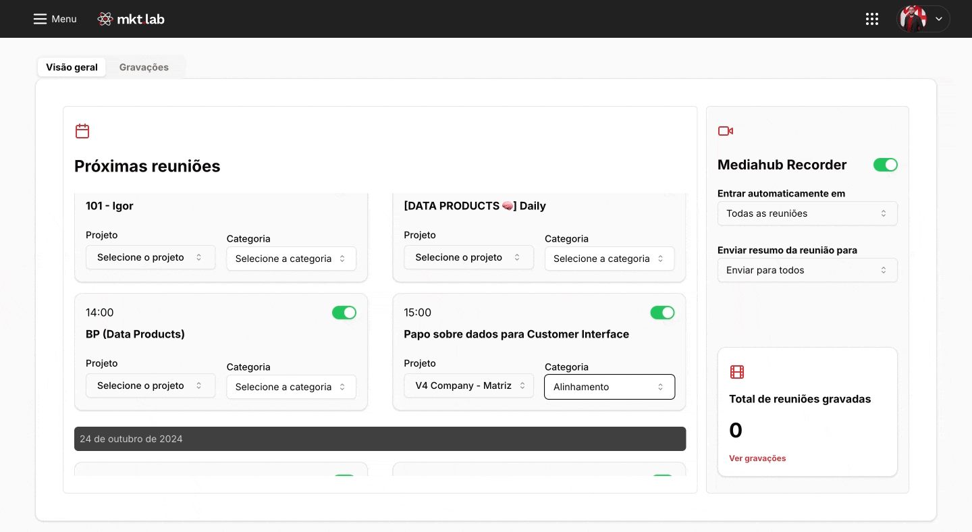Open the Ver gravações link
The image size is (972, 532).
(x=757, y=458)
